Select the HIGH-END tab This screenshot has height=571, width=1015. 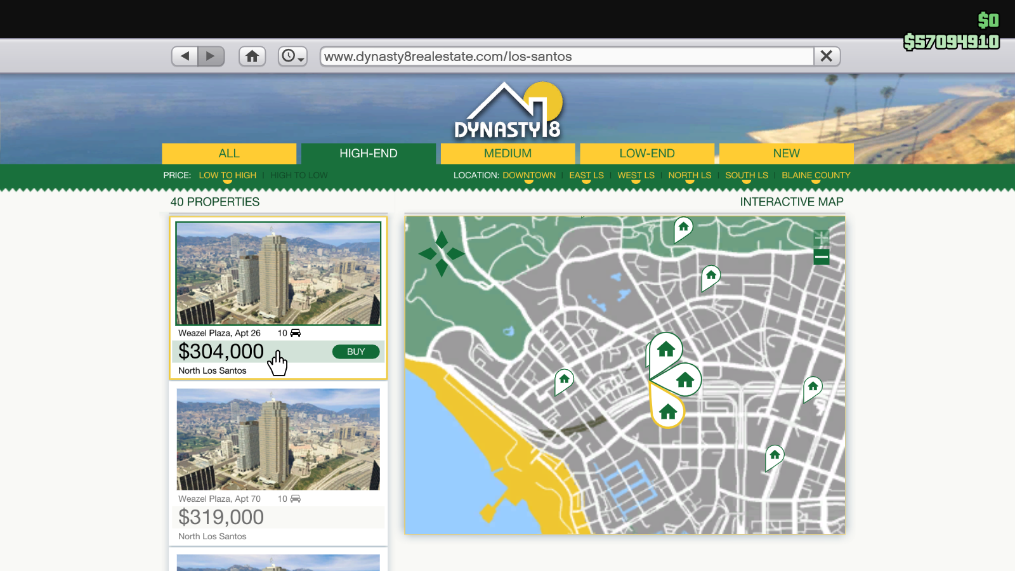click(369, 154)
